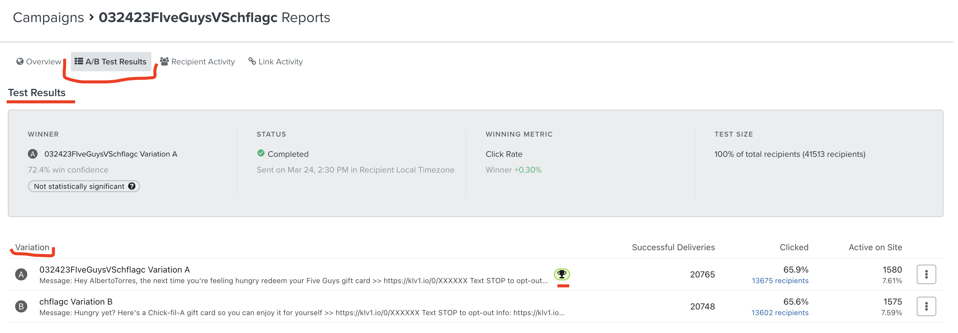Click the globe icon beside Overview
Screen dimensions: 958x333
19,61
